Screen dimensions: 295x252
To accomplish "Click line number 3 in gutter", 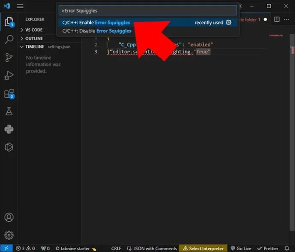I will tap(96, 52).
